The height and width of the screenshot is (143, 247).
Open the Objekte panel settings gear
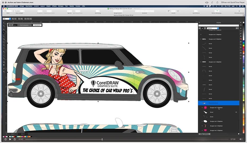coord(237,28)
